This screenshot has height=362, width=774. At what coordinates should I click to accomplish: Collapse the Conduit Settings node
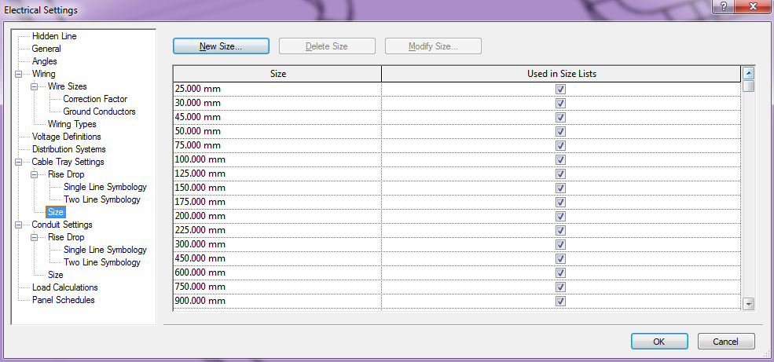[19, 225]
